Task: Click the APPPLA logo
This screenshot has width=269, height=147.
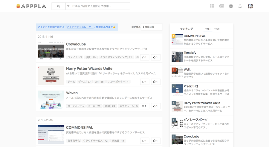Action: [31, 6]
